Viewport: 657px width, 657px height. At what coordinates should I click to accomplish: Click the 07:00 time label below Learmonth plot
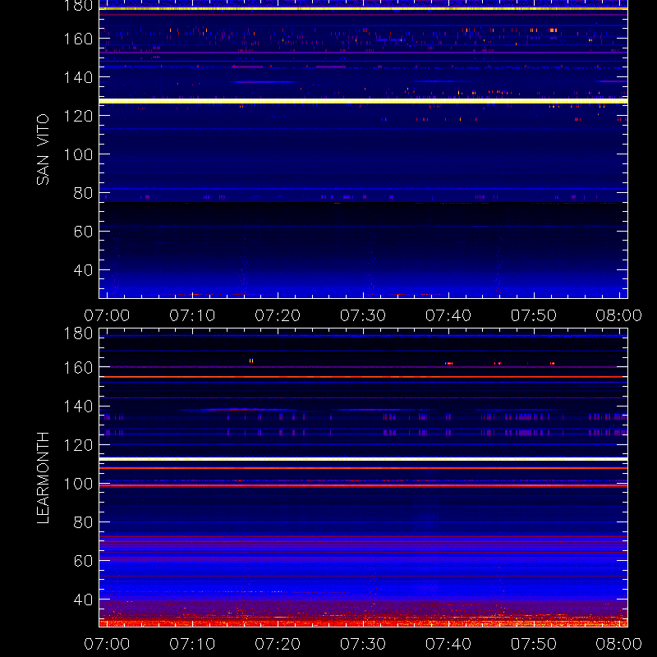click(107, 644)
